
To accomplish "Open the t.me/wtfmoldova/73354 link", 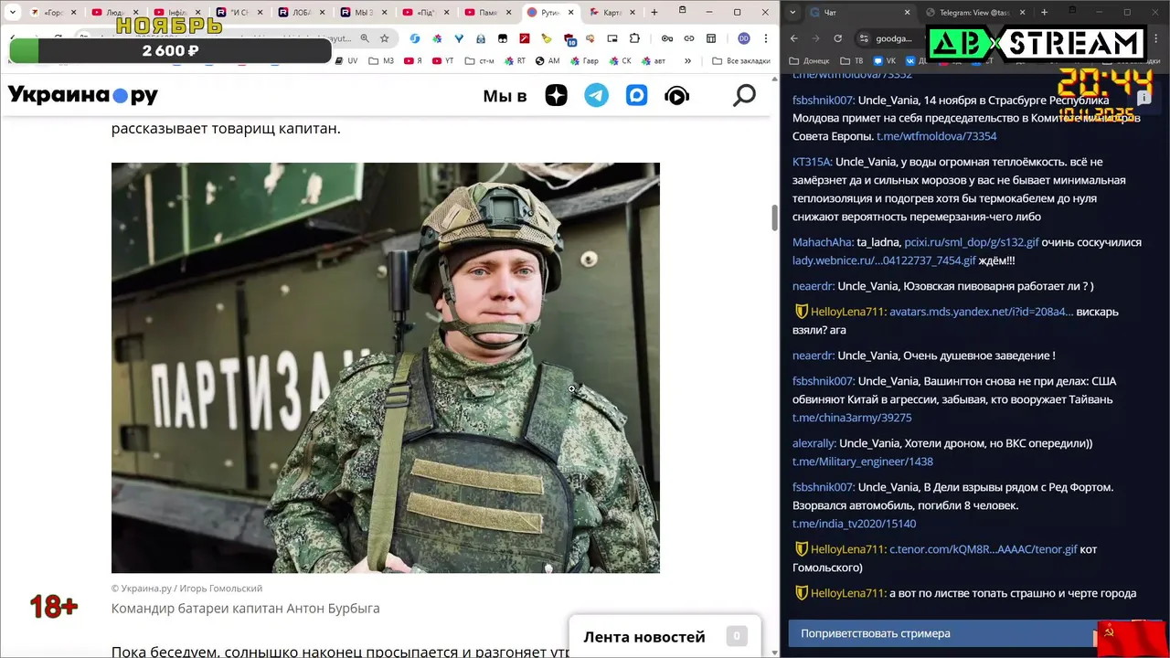I will coord(936,136).
